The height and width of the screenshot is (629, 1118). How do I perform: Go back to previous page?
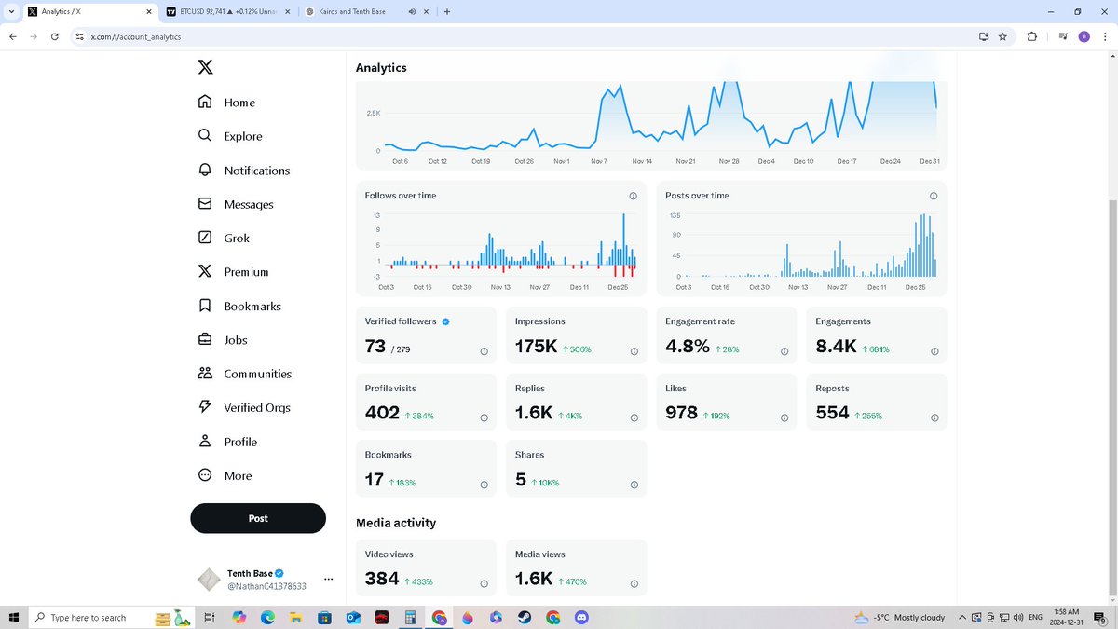(12, 36)
